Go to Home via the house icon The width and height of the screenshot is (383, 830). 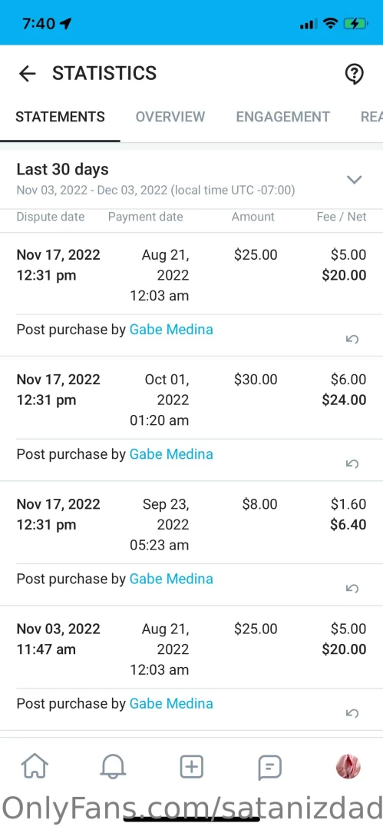pos(35,766)
